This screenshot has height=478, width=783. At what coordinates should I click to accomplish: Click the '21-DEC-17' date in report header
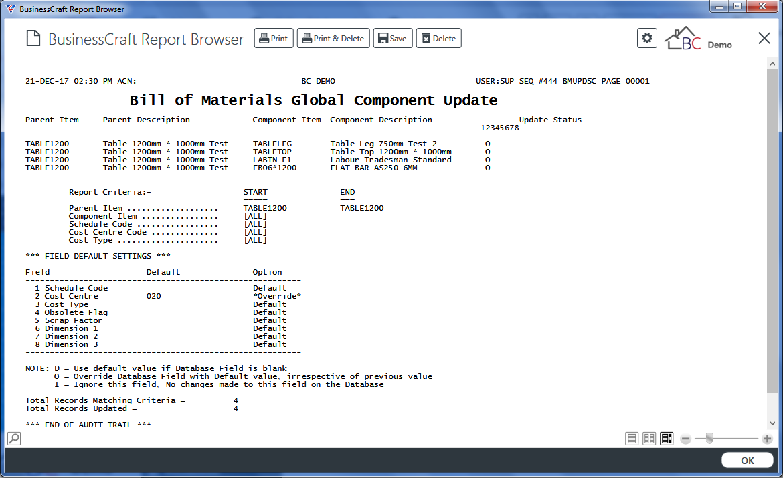pos(47,81)
